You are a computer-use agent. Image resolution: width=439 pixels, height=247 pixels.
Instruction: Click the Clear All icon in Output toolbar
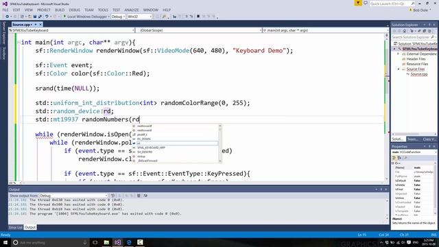point(139,196)
